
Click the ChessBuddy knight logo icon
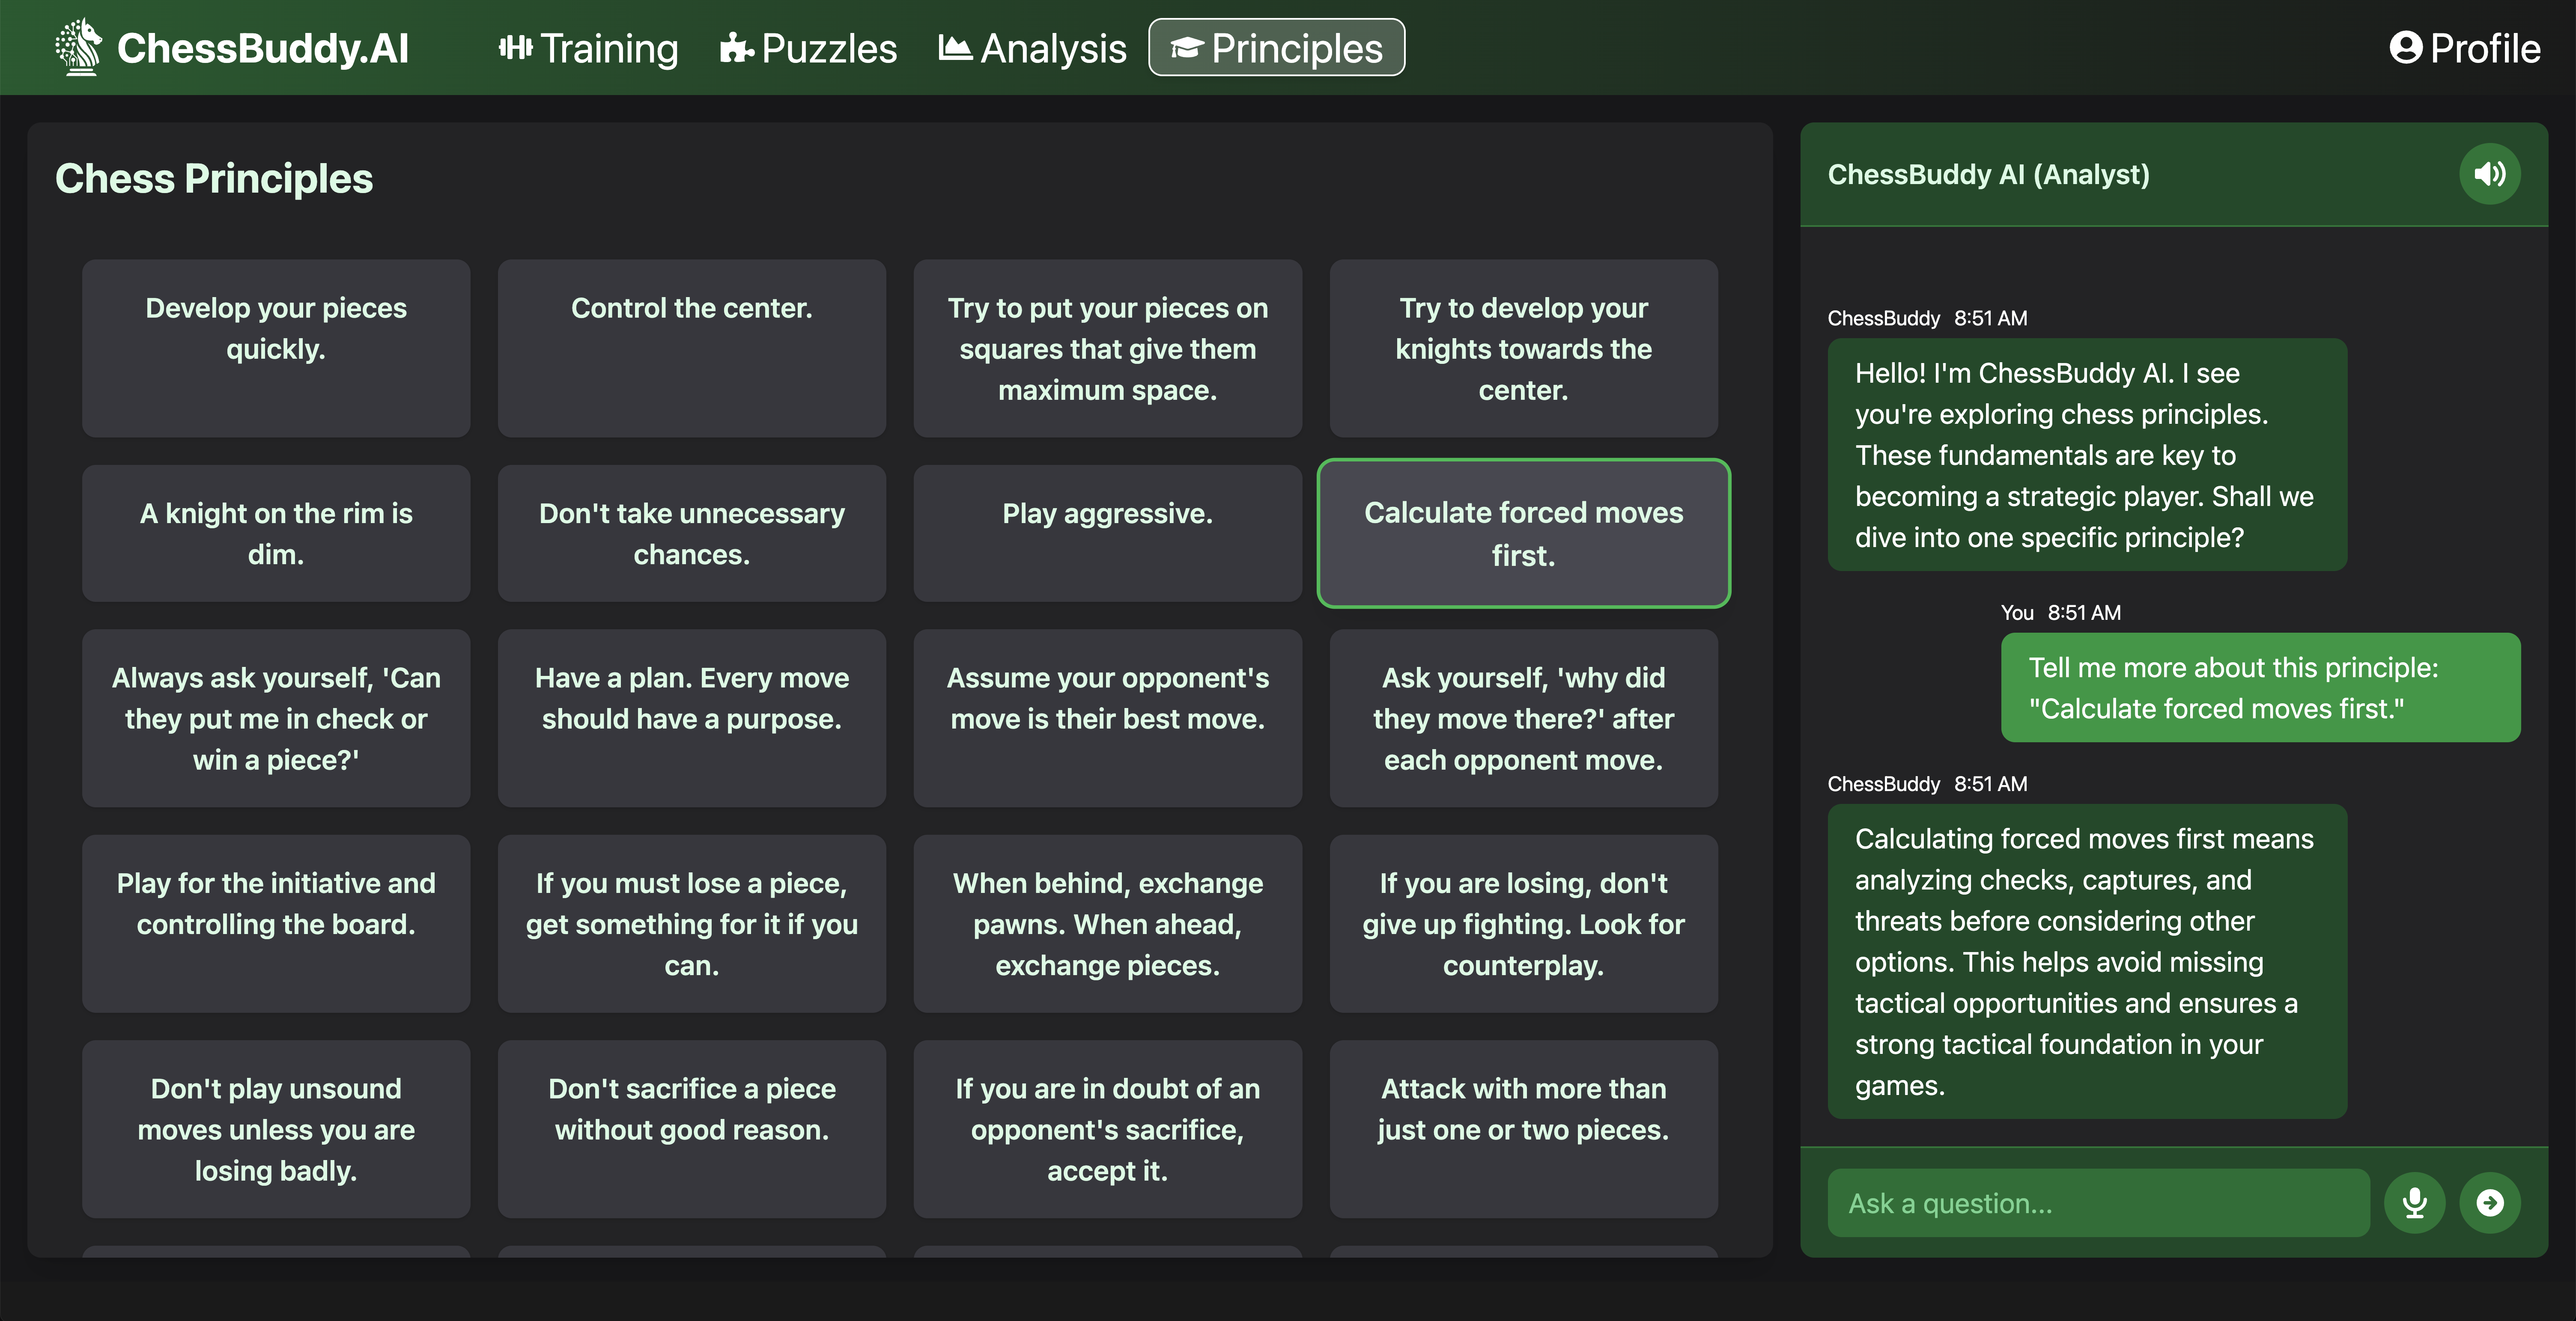tap(79, 47)
